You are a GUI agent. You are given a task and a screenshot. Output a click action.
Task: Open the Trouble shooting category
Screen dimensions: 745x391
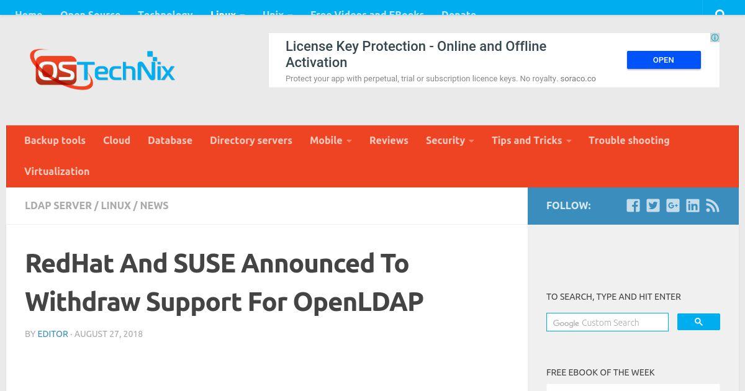tap(629, 140)
